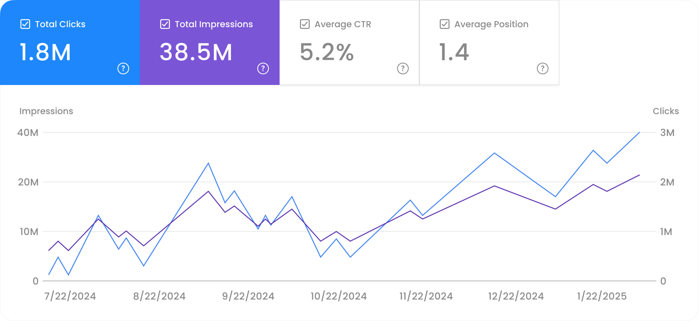
Task: Open help icon on Total Clicks card
Action: tap(123, 69)
